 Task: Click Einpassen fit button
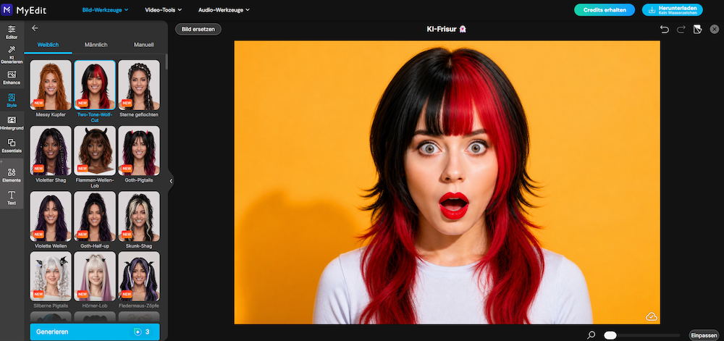[704, 335]
